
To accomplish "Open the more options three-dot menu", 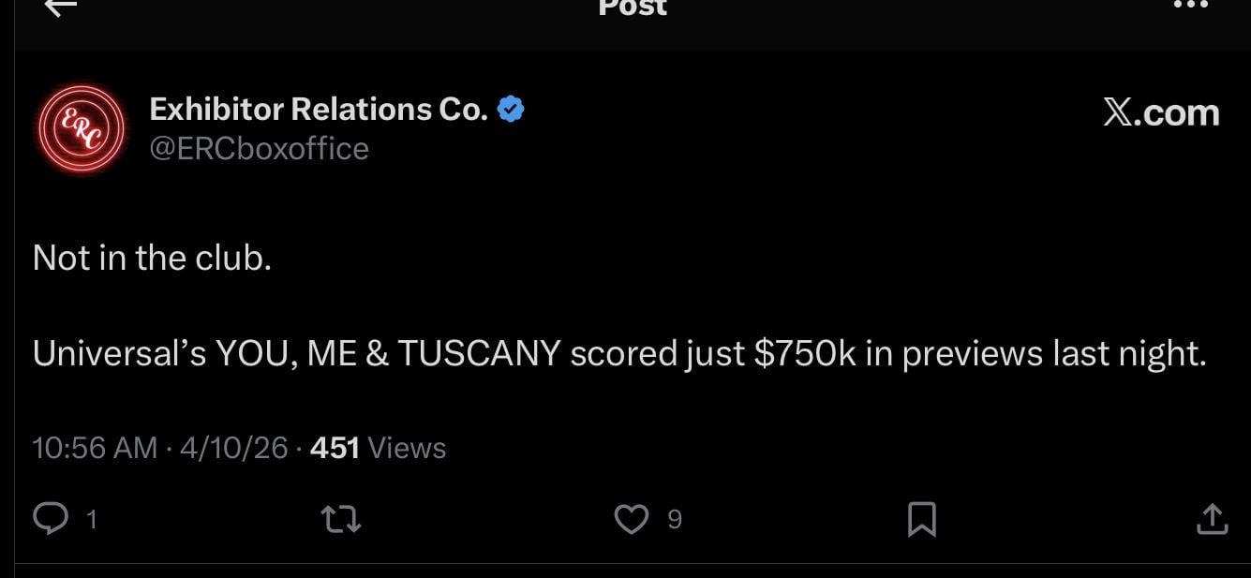I will click(1191, 5).
